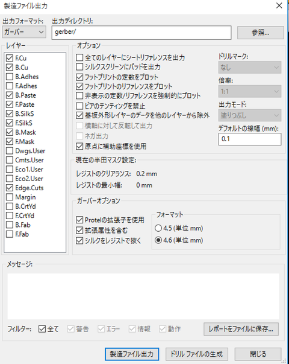The height and width of the screenshot is (364, 289).
Task: Click the 倍率 dropdown showing 1:1
Action: click(250, 91)
